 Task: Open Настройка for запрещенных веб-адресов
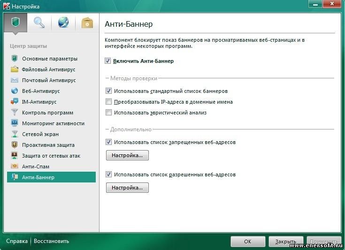click(127, 155)
